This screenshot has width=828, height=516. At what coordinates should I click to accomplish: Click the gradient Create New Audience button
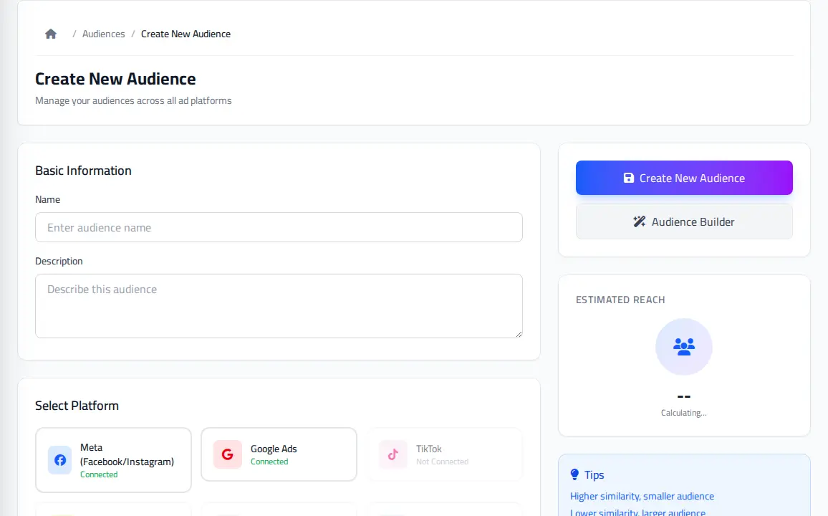point(684,178)
